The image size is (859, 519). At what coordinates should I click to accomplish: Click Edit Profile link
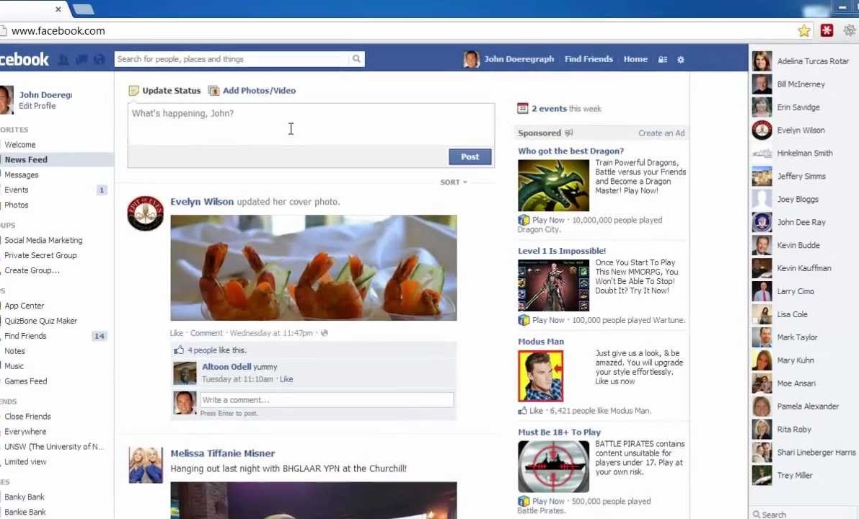pyautogui.click(x=38, y=106)
